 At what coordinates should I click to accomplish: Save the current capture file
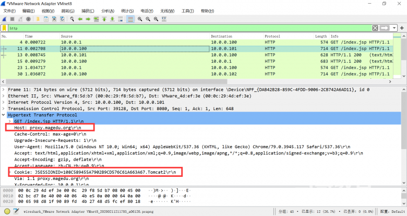(x=46, y=19)
